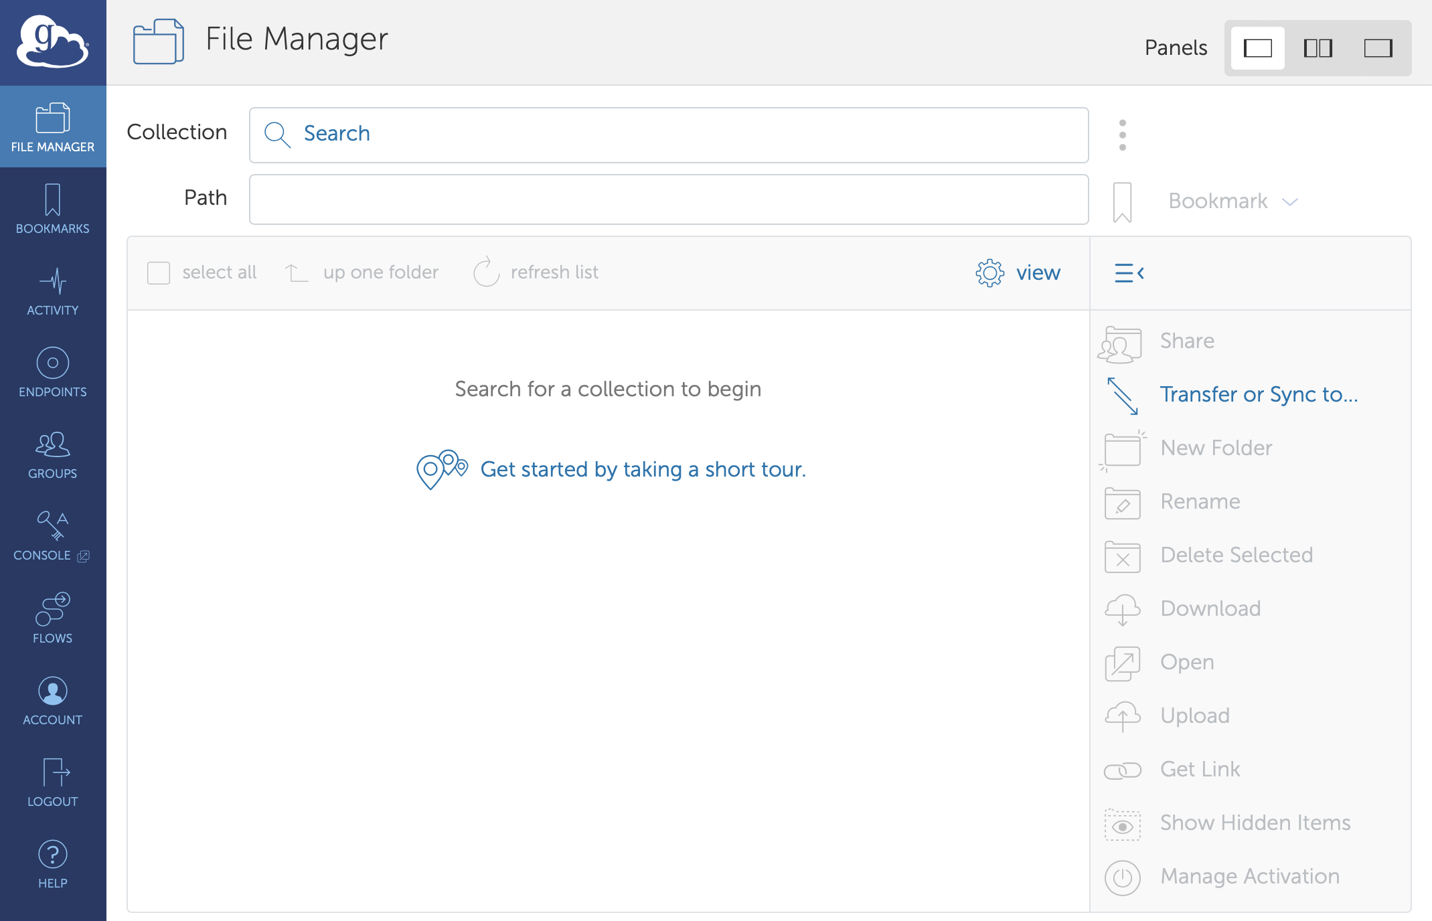Click Get Link
The image size is (1432, 921).
click(1173, 770)
